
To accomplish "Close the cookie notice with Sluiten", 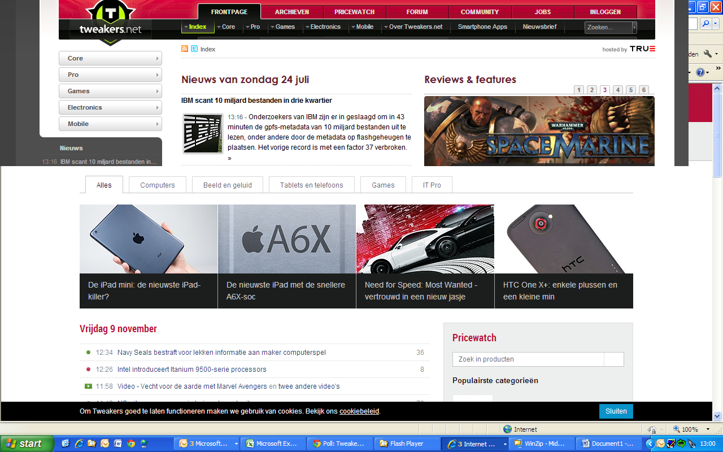I will [616, 411].
